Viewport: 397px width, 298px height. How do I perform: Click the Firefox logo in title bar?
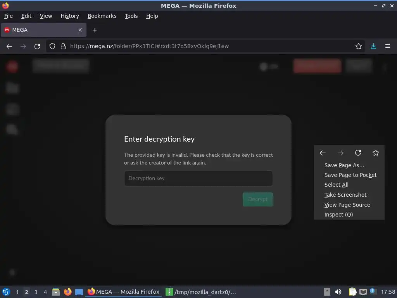[5, 5]
